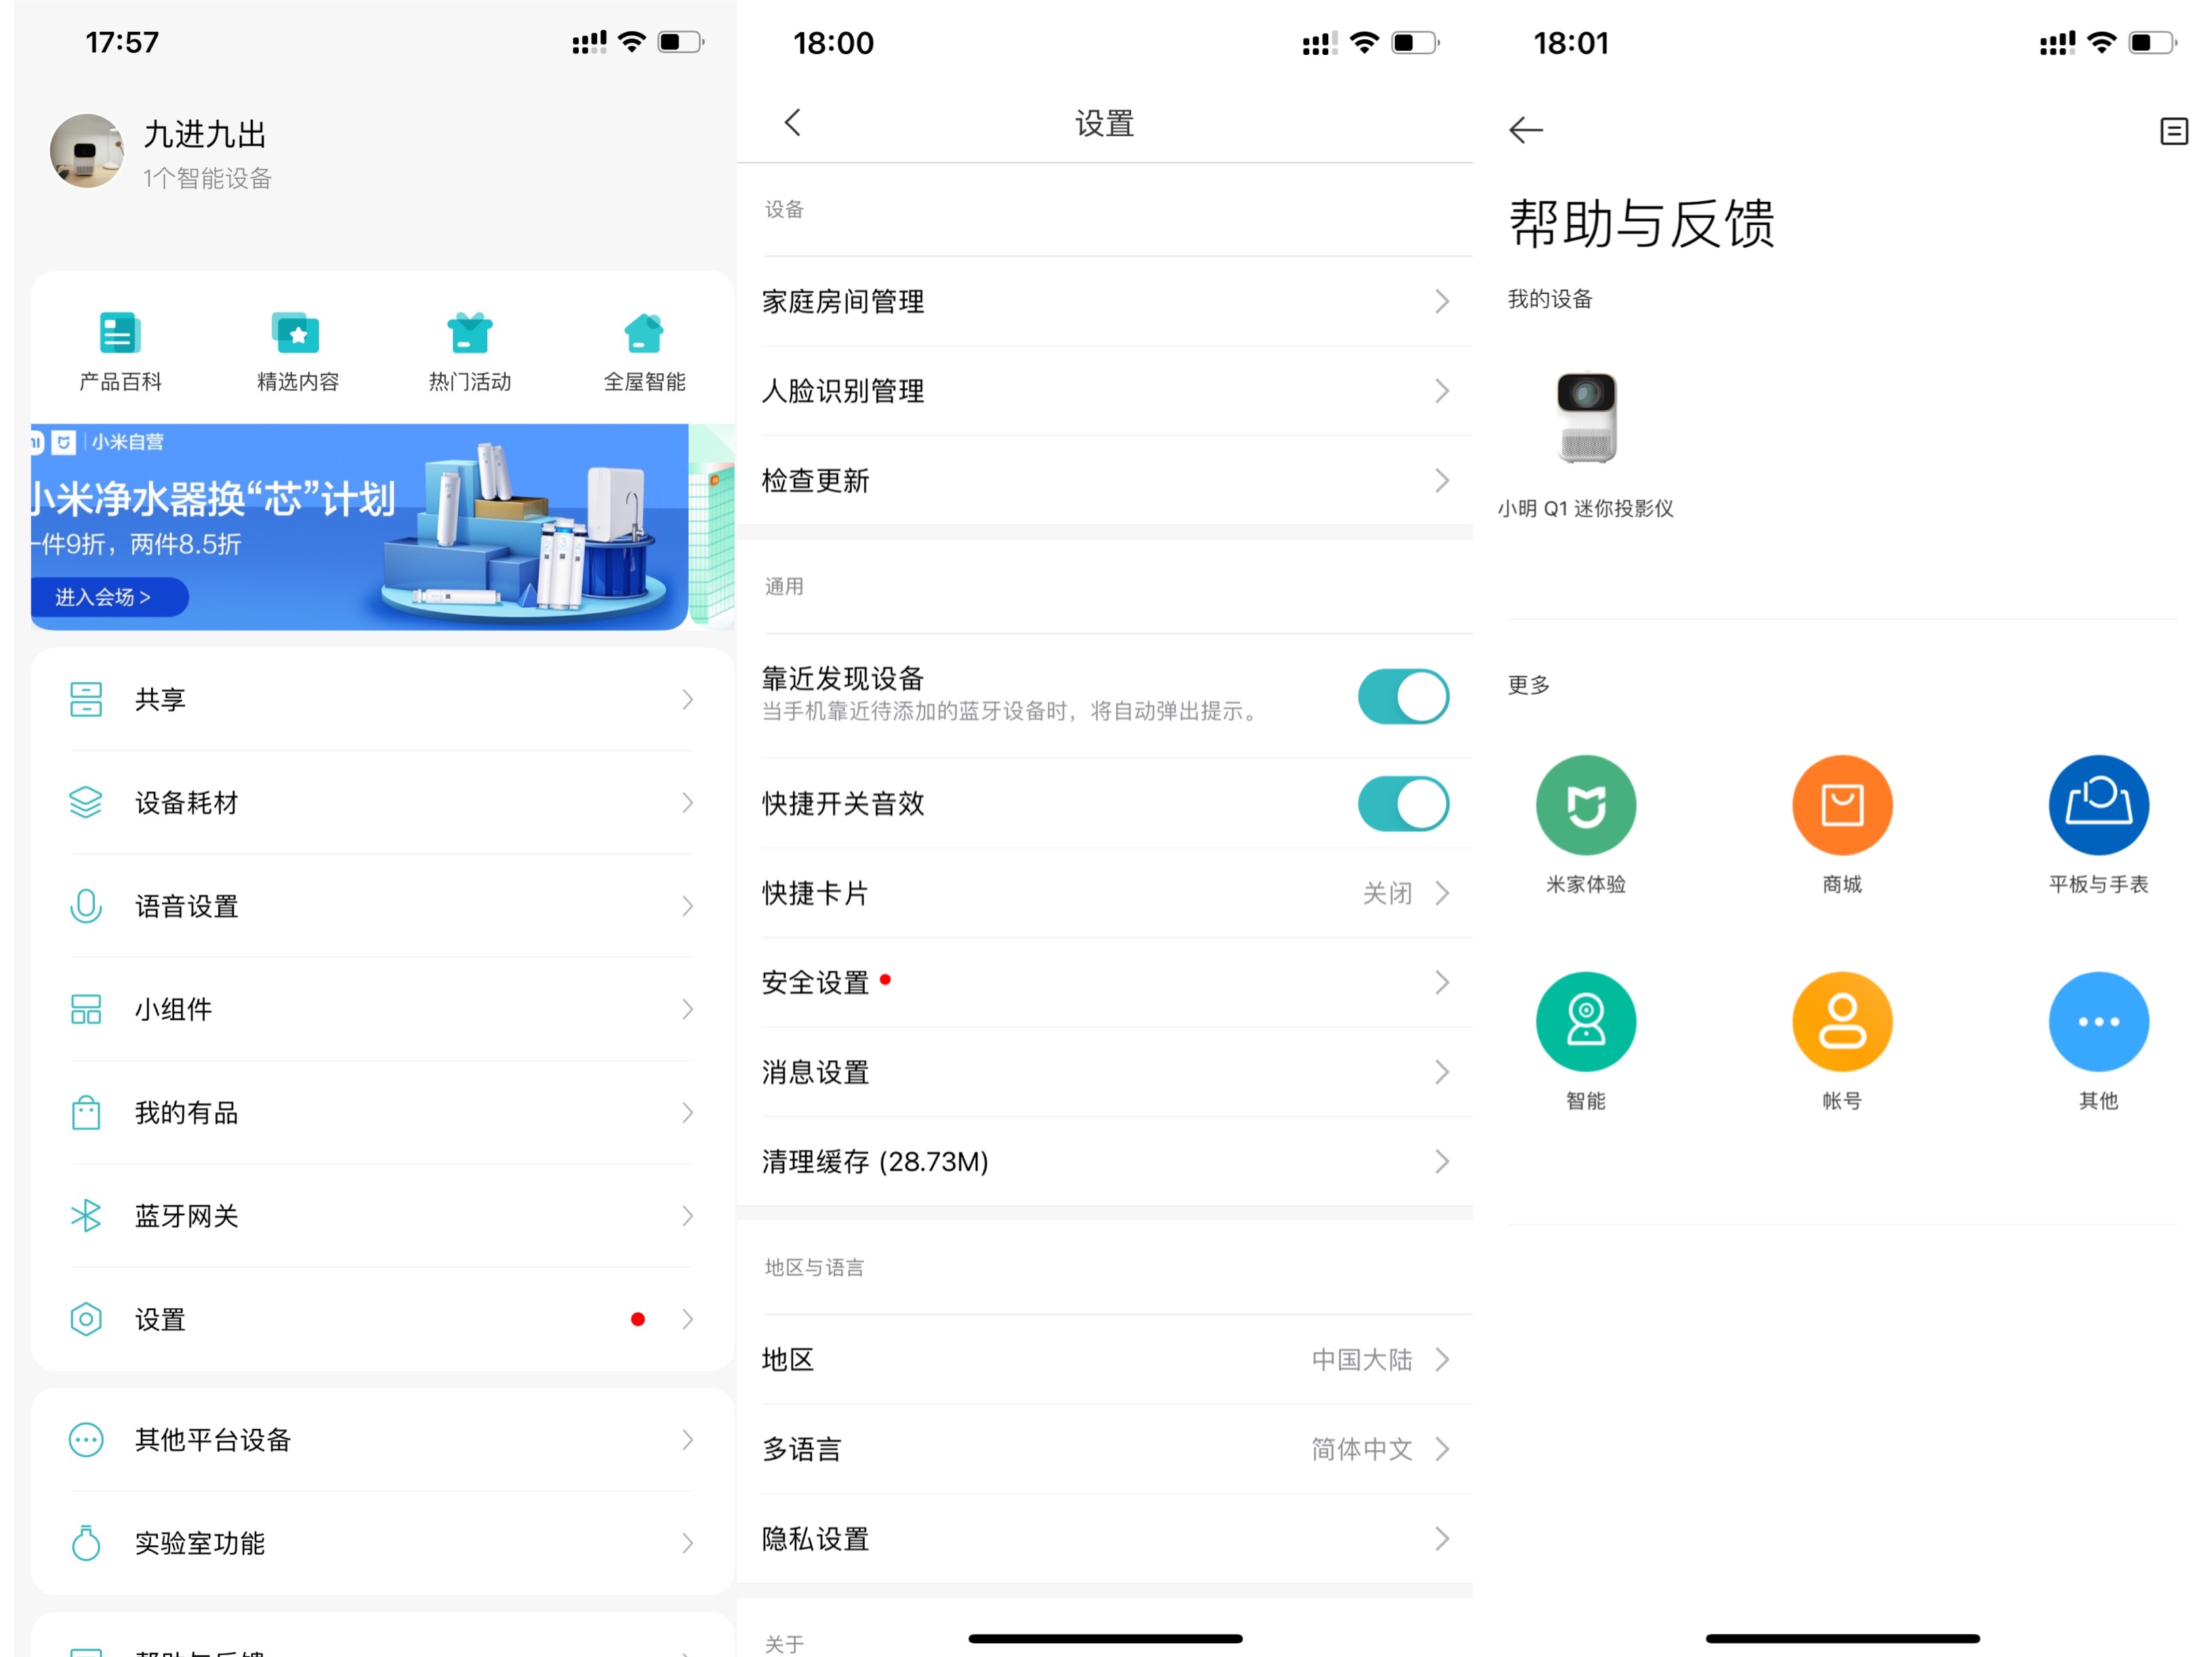Open 实验室功能 entry
Image resolution: width=2212 pixels, height=1657 pixels.
point(382,1543)
